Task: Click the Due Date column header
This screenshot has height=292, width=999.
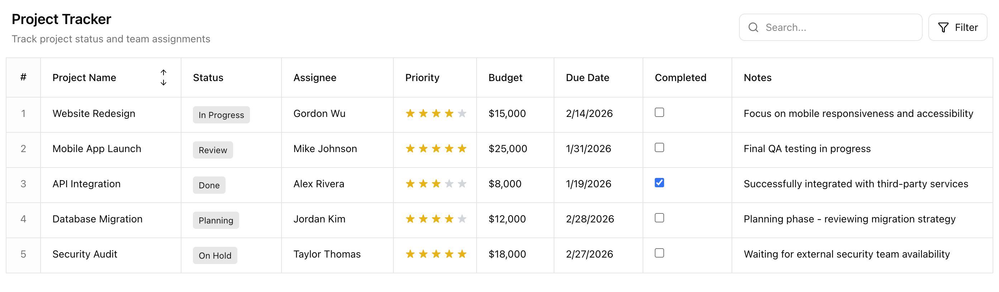Action: click(587, 77)
